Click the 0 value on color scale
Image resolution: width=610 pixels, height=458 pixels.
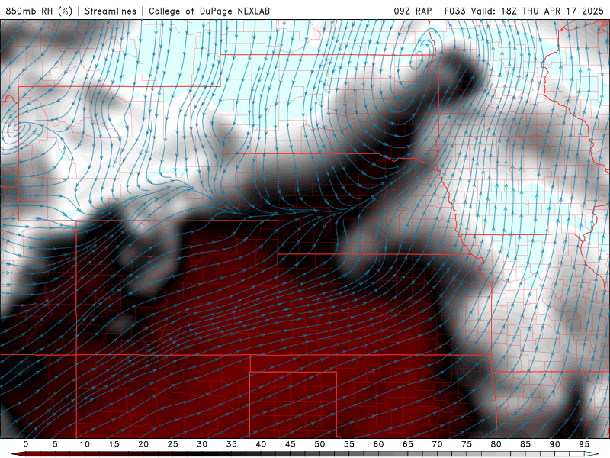click(x=26, y=444)
